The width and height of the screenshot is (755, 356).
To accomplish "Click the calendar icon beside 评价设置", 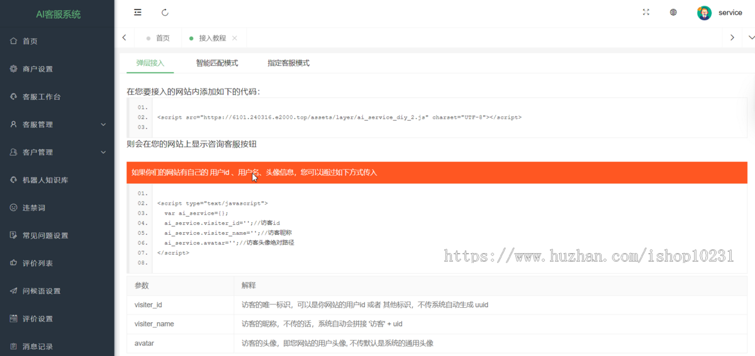I will (x=14, y=318).
